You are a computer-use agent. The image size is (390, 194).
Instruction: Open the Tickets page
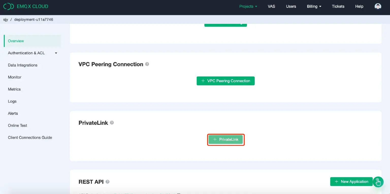point(338,6)
